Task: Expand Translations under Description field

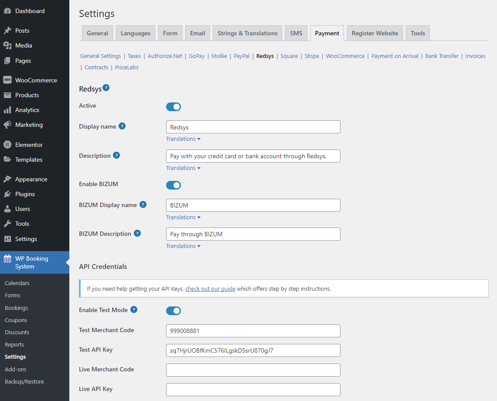Action: 183,168
